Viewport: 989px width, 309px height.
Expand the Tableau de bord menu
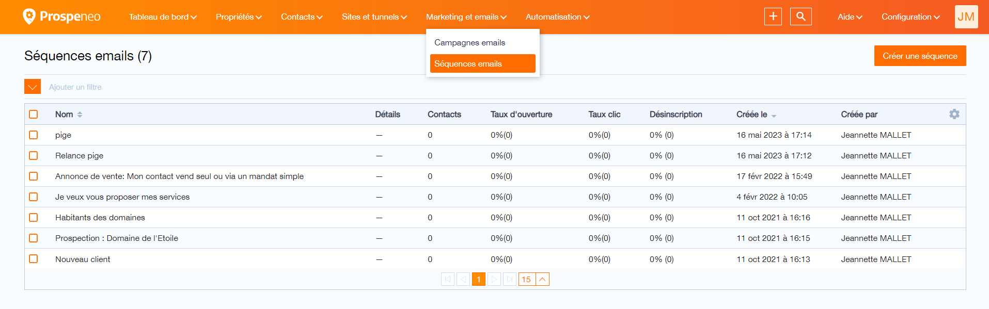click(163, 17)
